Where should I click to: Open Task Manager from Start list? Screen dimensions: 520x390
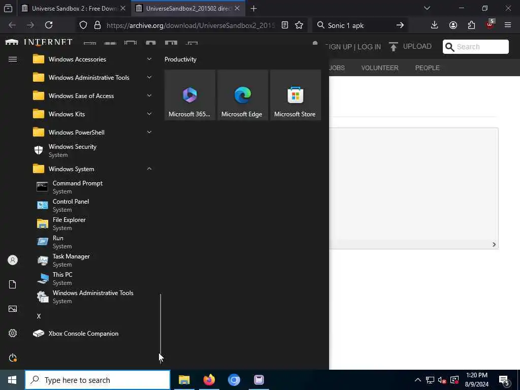tap(93, 260)
